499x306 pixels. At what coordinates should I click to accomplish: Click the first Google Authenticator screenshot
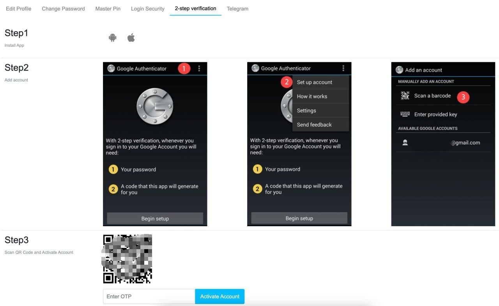click(155, 144)
